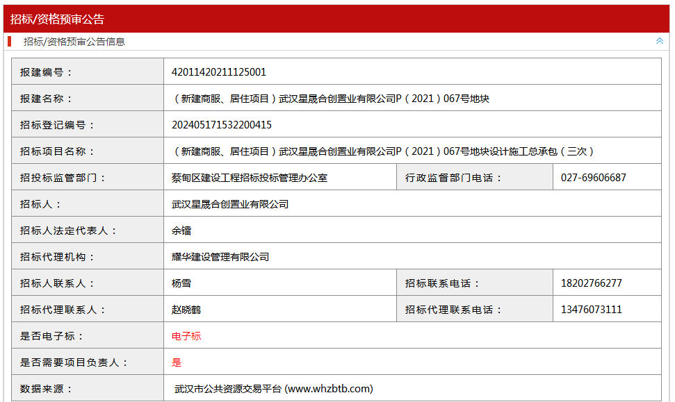Screen dimensions: 675x402
Task: Click the red 是 value text
Action: (177, 362)
